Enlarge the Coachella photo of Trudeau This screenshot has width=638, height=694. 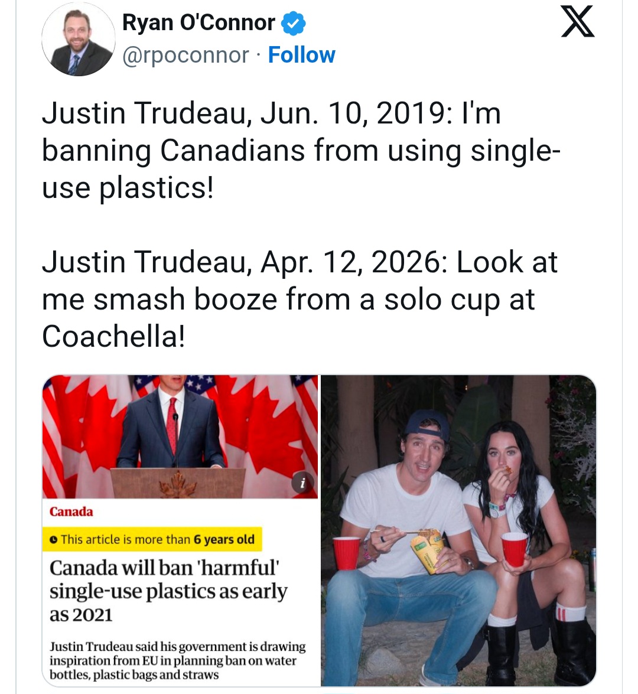[458, 526]
